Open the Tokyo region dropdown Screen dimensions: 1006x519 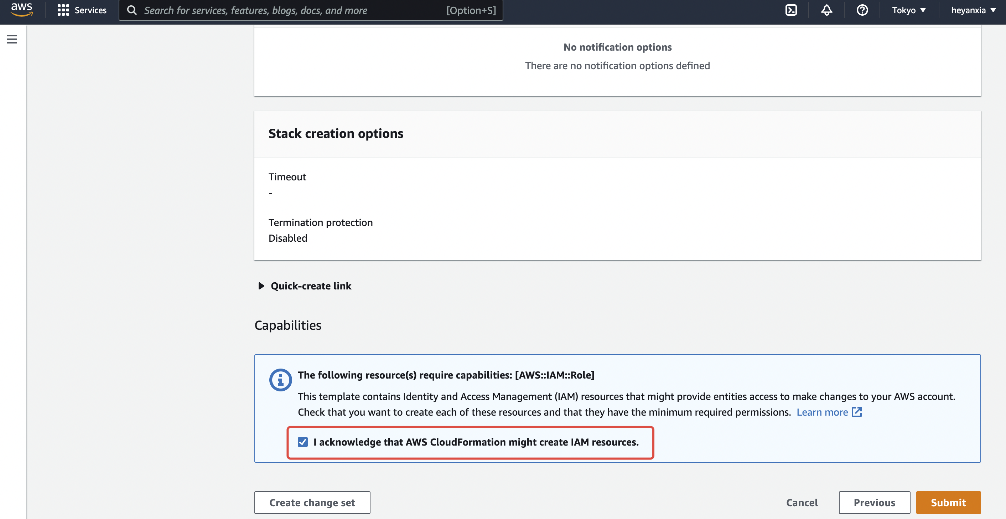coord(908,10)
